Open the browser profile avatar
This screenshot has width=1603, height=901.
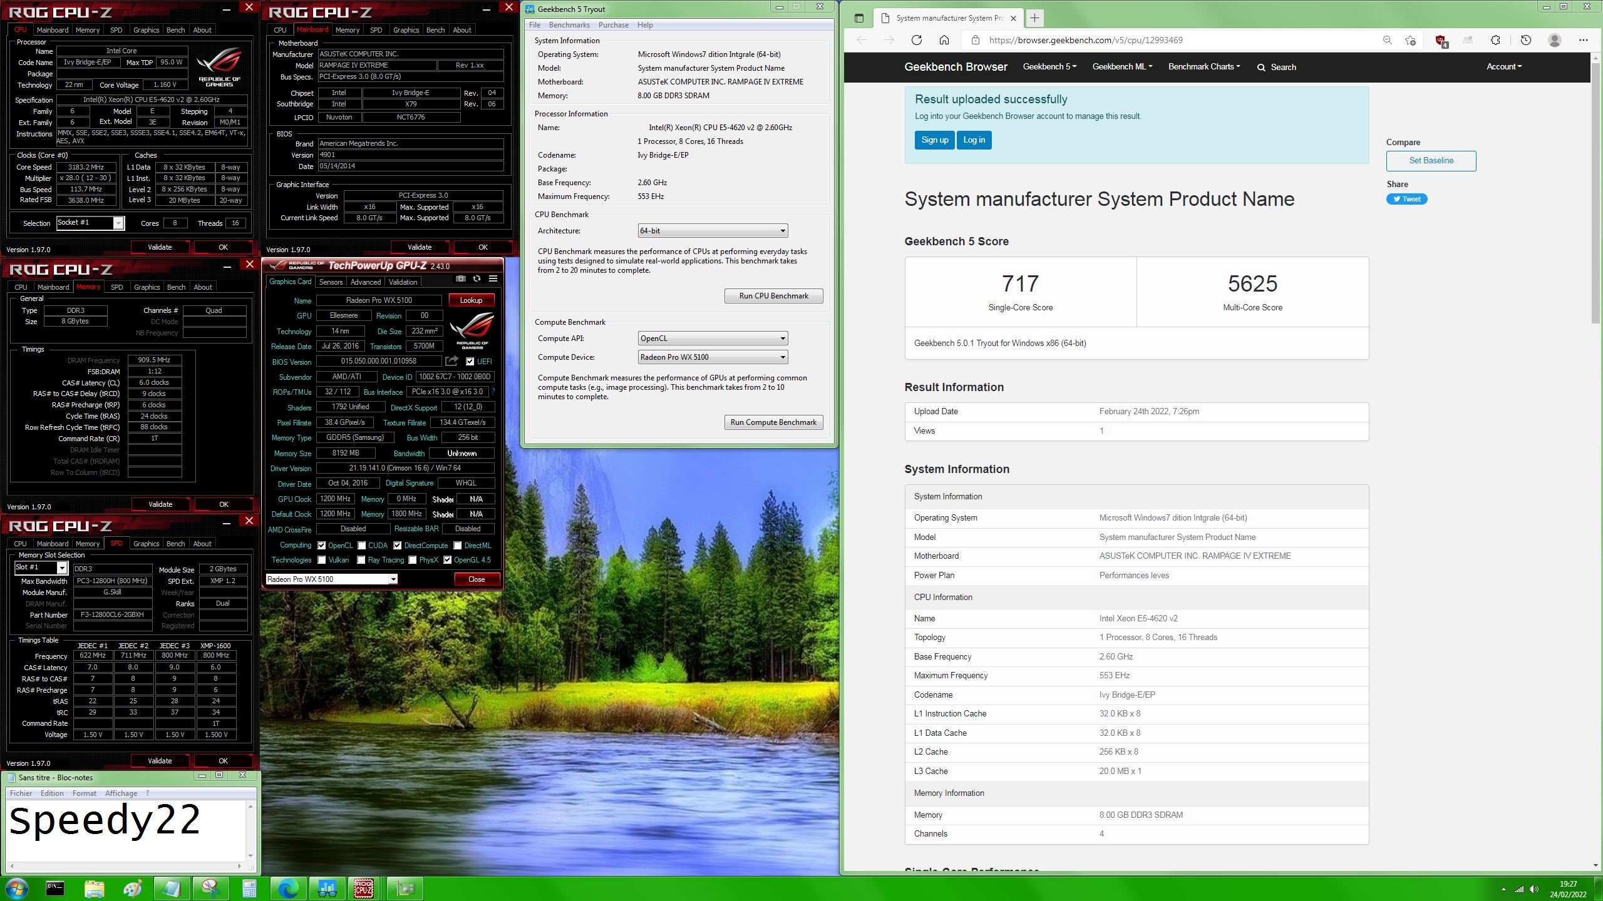click(x=1554, y=40)
